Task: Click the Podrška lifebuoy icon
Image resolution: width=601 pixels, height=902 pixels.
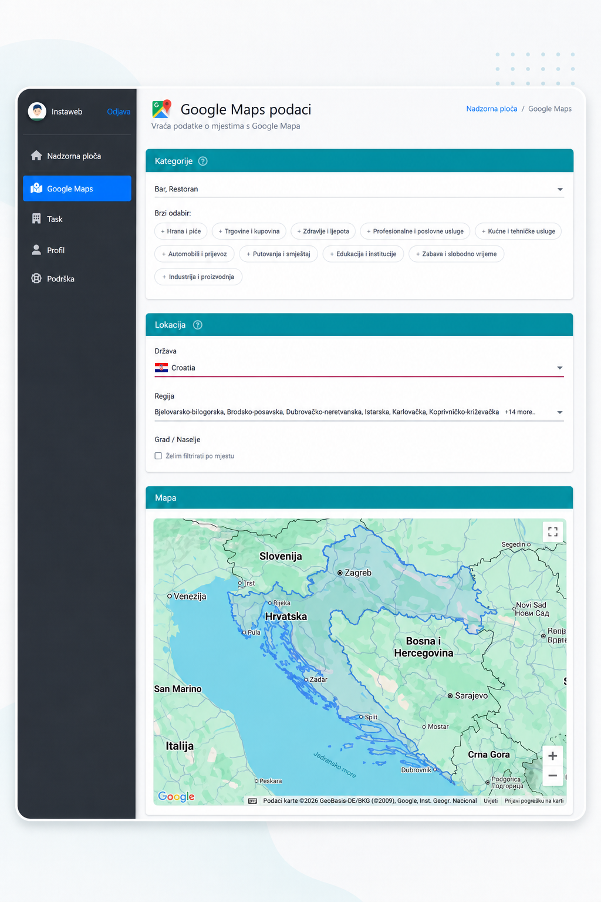Action: (x=36, y=278)
